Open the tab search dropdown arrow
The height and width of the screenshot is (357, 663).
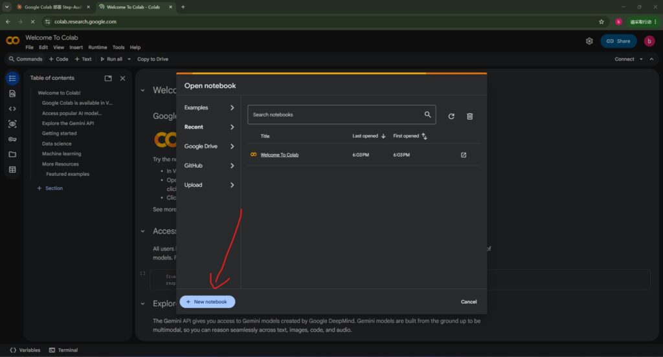[x=6, y=6]
